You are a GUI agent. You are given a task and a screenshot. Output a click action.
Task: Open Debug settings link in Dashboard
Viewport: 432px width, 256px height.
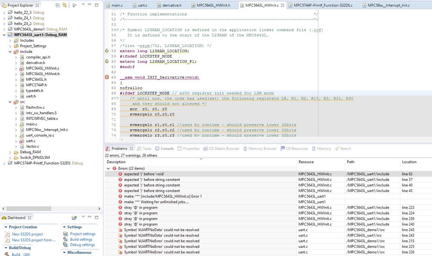pyautogui.click(x=82, y=245)
